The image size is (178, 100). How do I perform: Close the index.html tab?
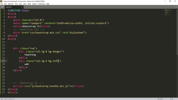[x=22, y=7]
